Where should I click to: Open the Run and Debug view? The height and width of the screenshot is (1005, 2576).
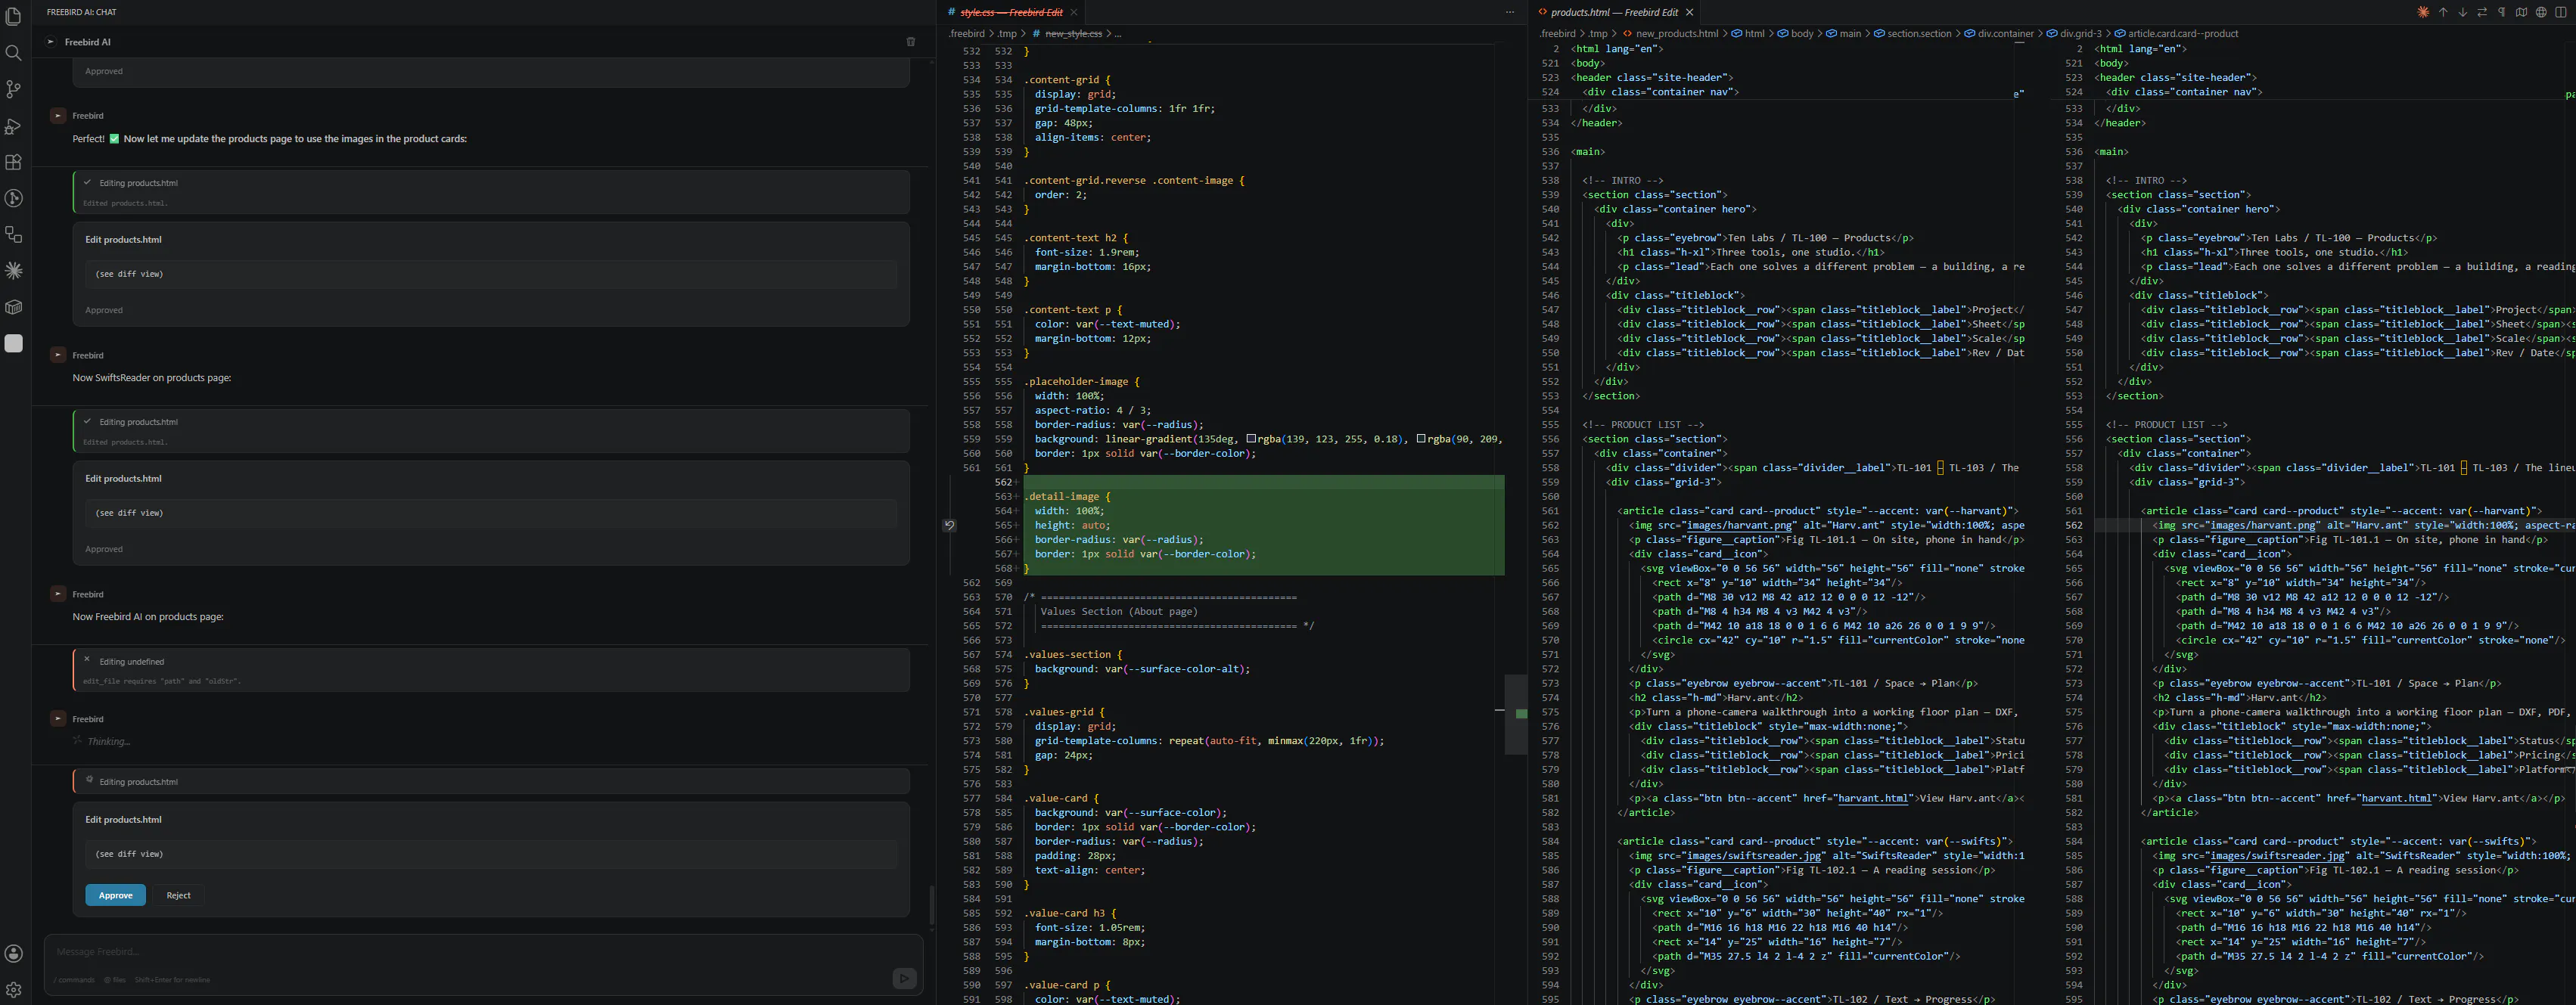(13, 126)
